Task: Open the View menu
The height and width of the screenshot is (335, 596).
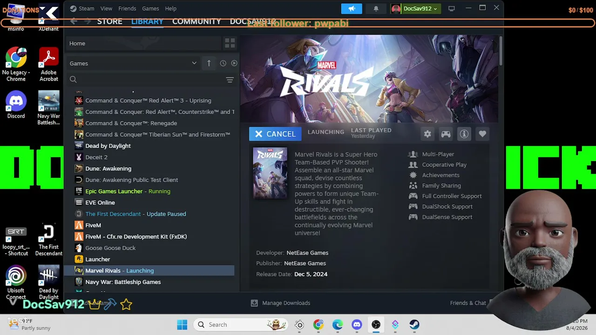Action: click(x=106, y=8)
